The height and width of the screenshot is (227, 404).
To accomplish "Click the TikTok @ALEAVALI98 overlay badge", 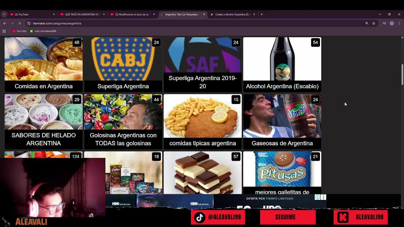I will [218, 218].
